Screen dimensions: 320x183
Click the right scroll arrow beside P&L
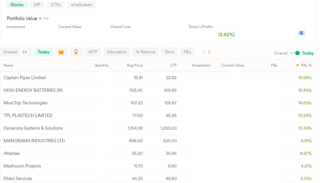pyautogui.click(x=210, y=52)
